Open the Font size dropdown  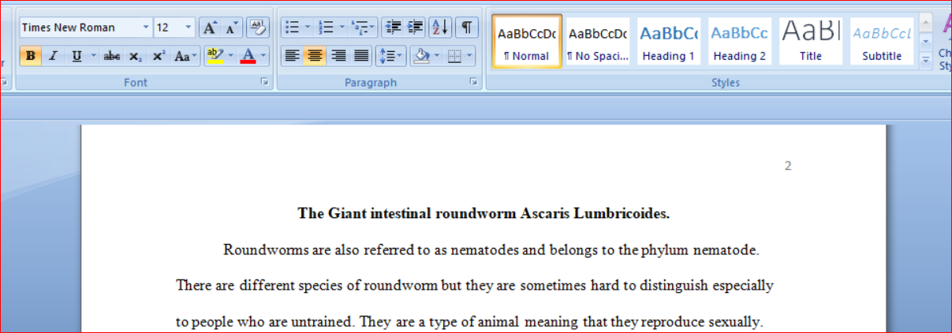click(x=189, y=28)
